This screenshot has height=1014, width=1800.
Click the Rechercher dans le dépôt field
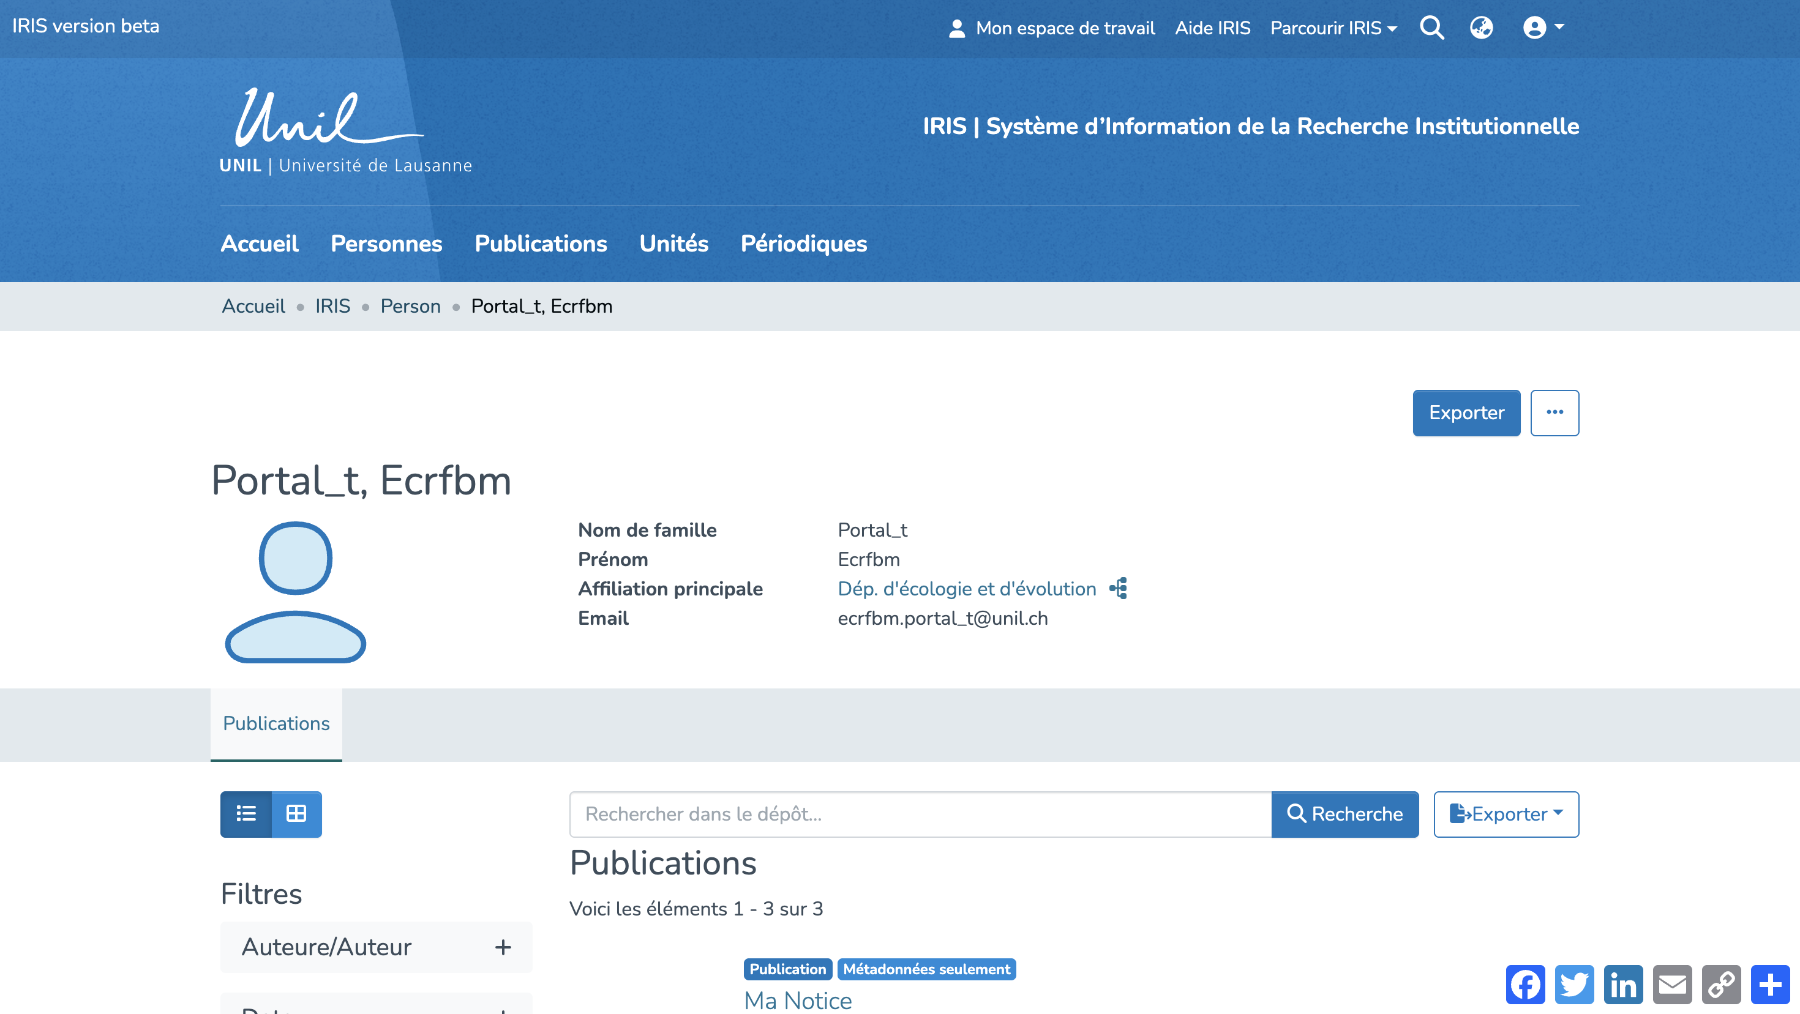click(x=920, y=813)
